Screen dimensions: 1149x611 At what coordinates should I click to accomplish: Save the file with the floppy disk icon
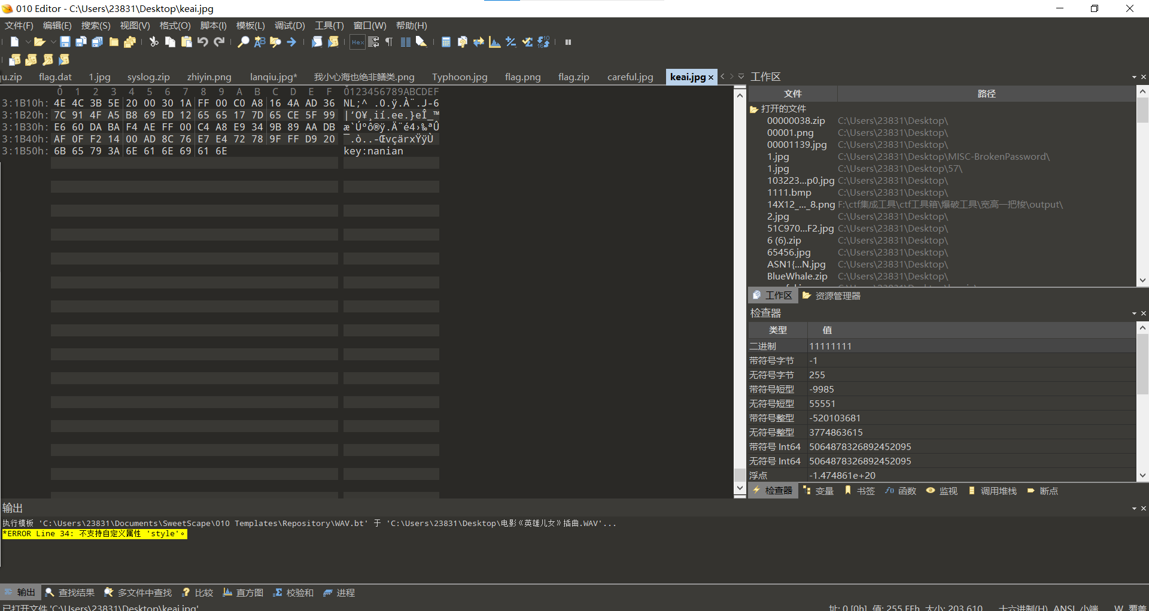point(65,42)
